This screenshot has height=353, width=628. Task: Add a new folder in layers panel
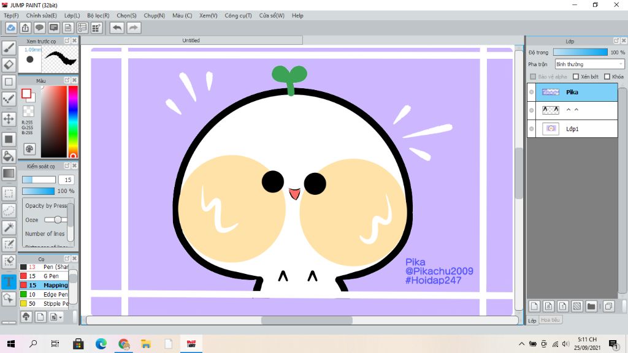tap(591, 306)
